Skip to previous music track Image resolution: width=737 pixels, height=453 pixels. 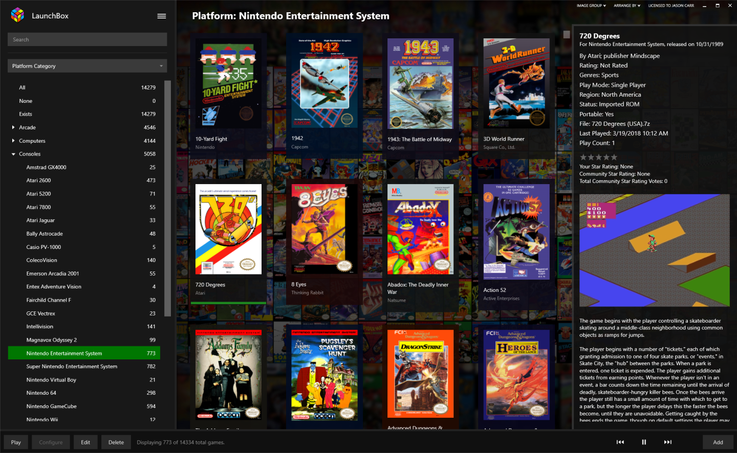[620, 442]
